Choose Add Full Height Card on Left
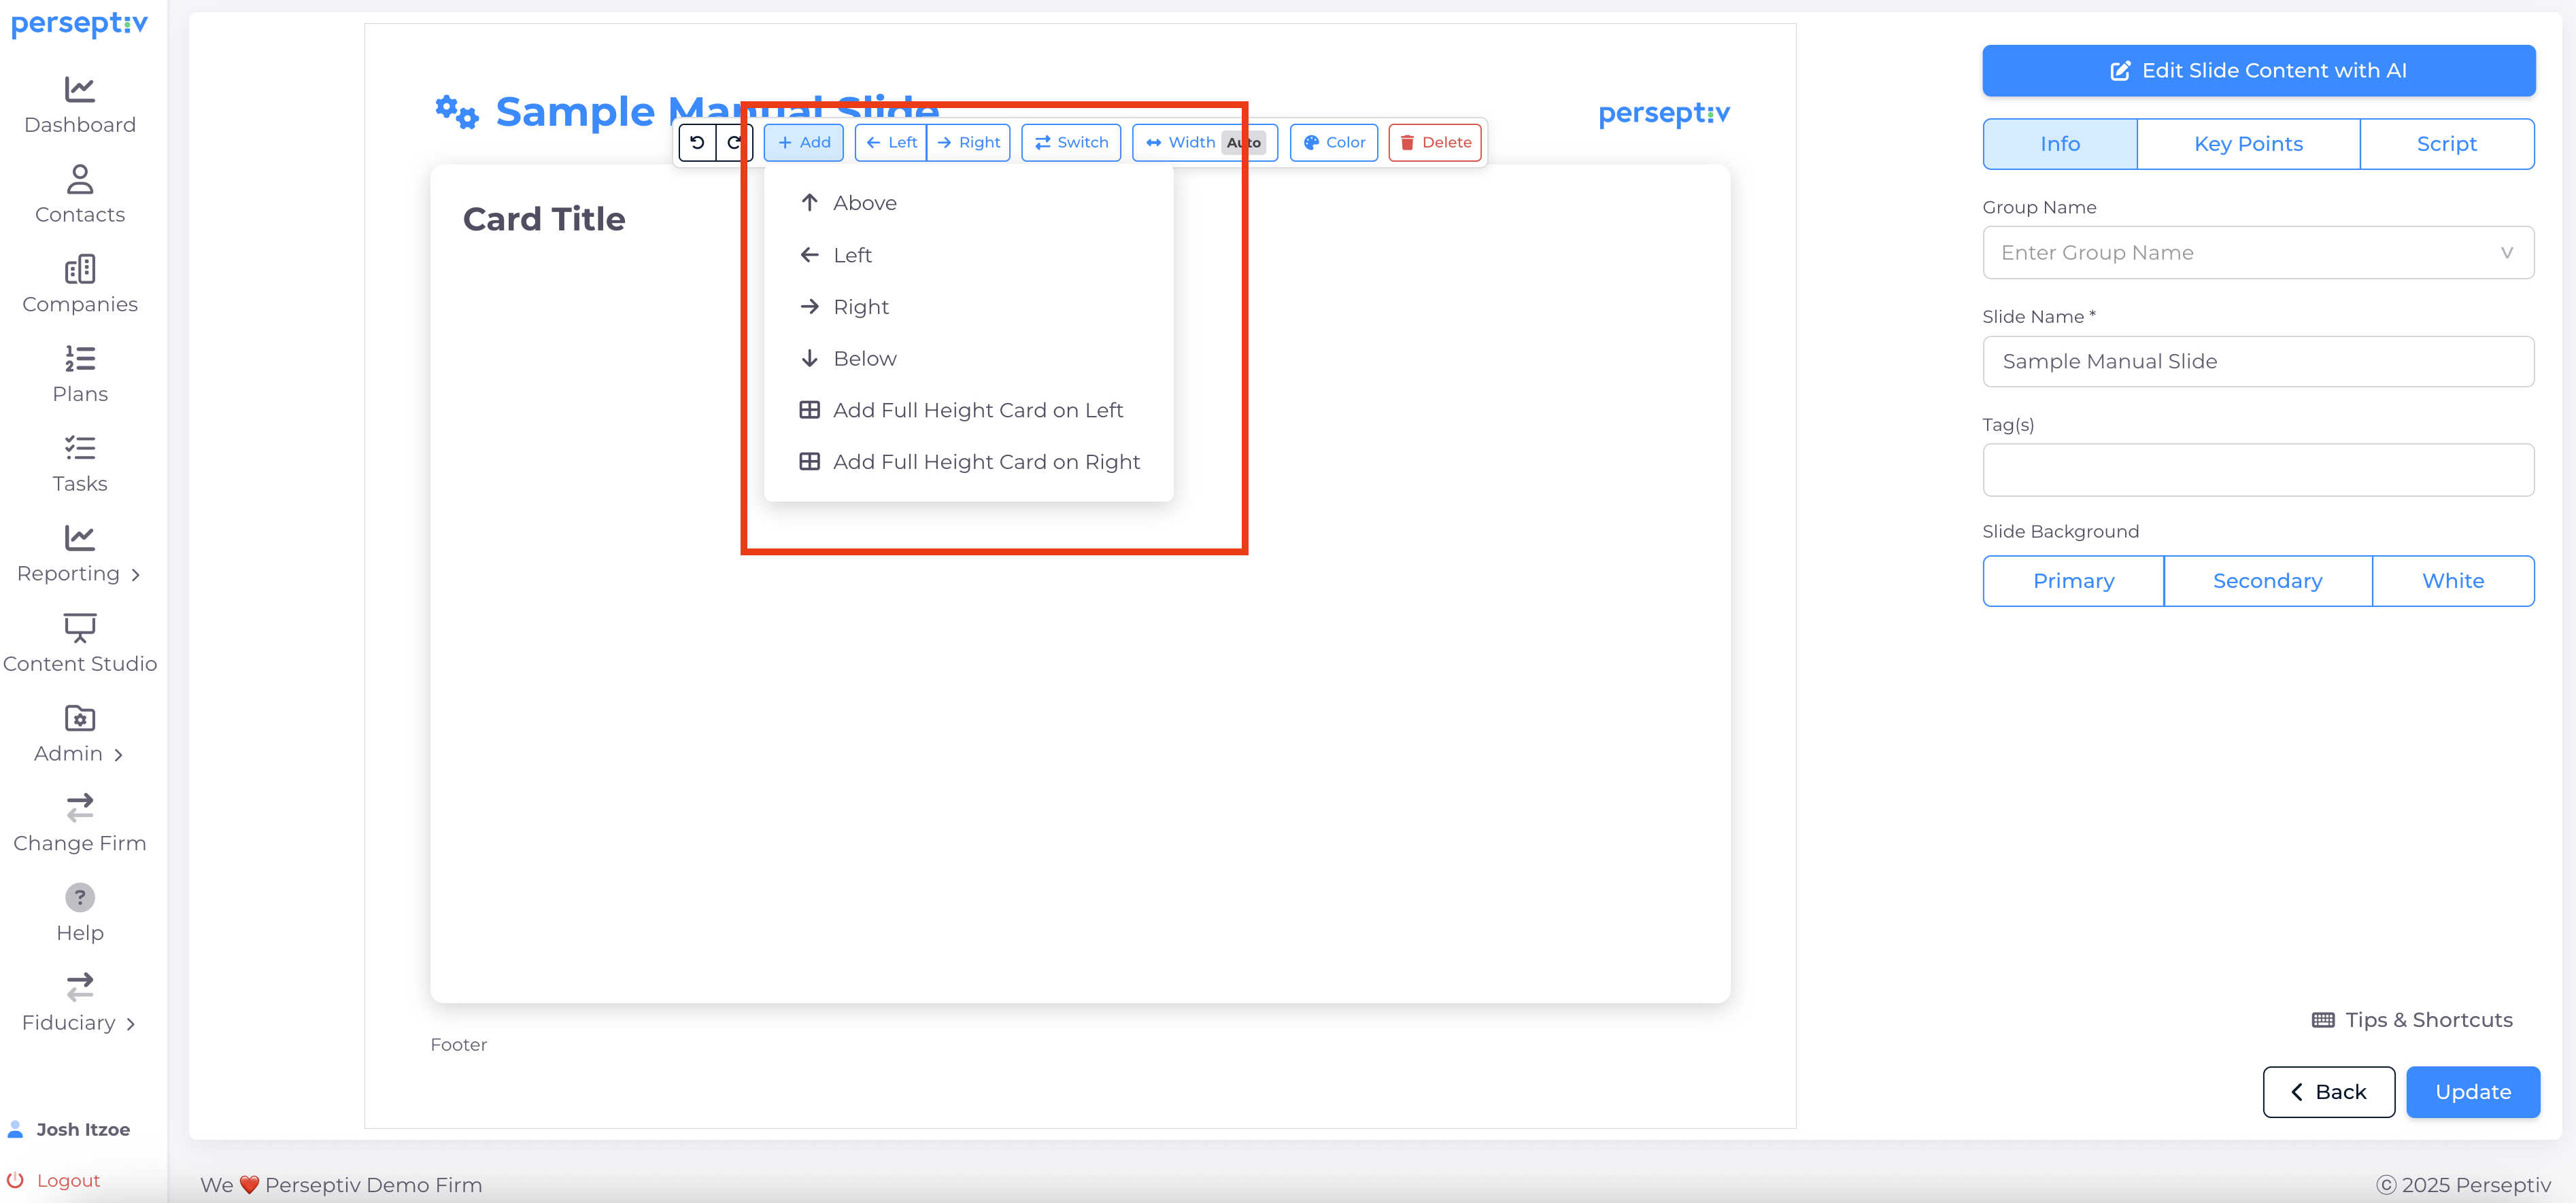 [x=977, y=410]
